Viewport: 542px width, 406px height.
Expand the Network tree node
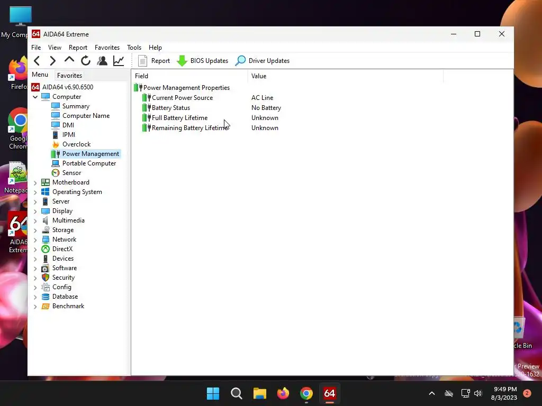(35, 239)
